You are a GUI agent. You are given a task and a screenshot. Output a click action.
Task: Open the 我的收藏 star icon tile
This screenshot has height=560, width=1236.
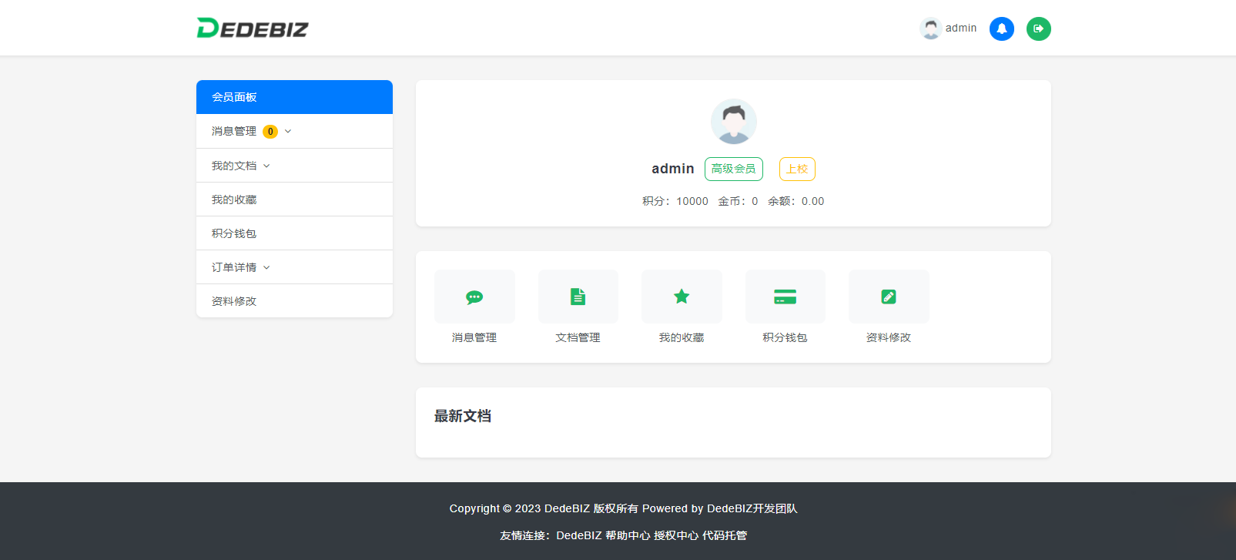[x=682, y=297]
